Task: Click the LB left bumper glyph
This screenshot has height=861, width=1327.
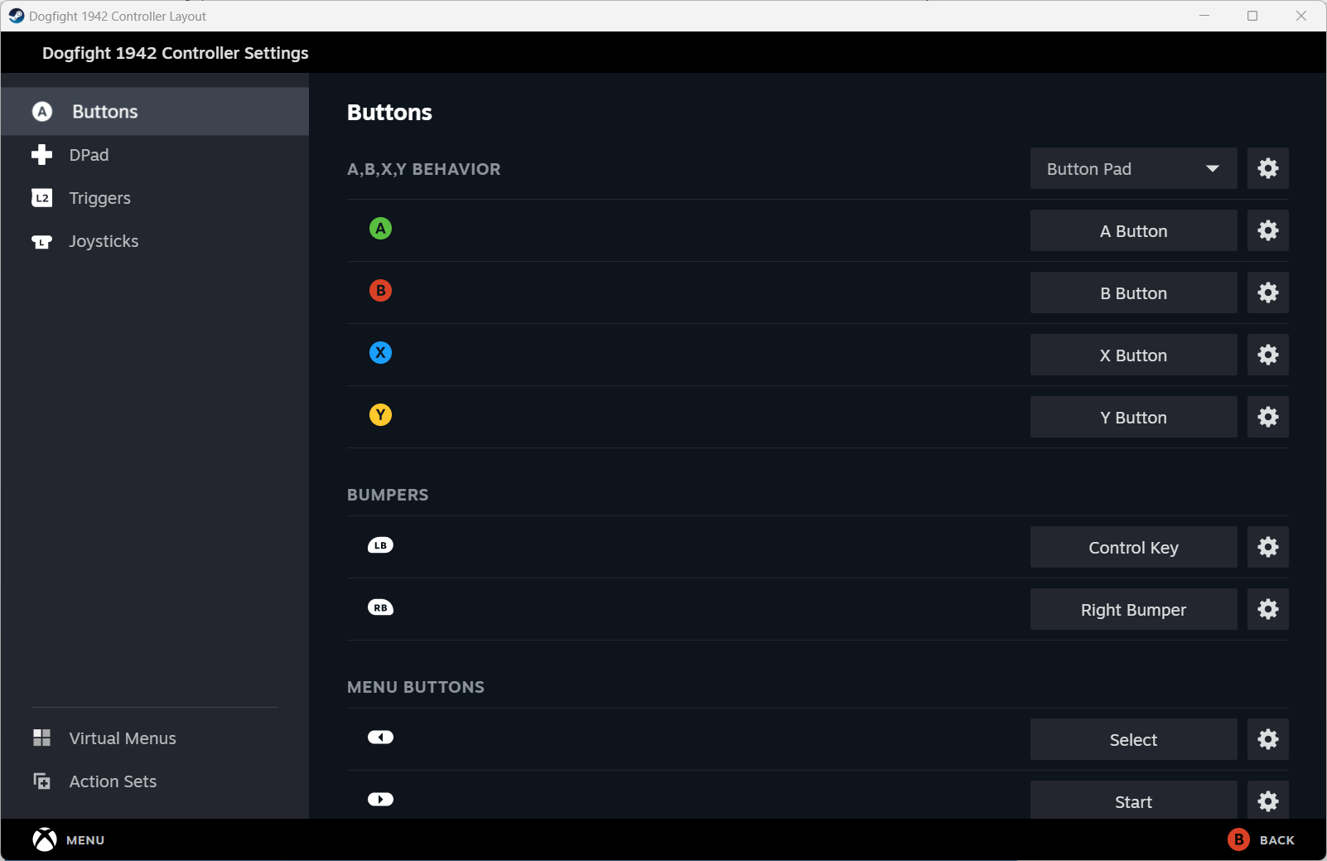Action: tap(380, 545)
